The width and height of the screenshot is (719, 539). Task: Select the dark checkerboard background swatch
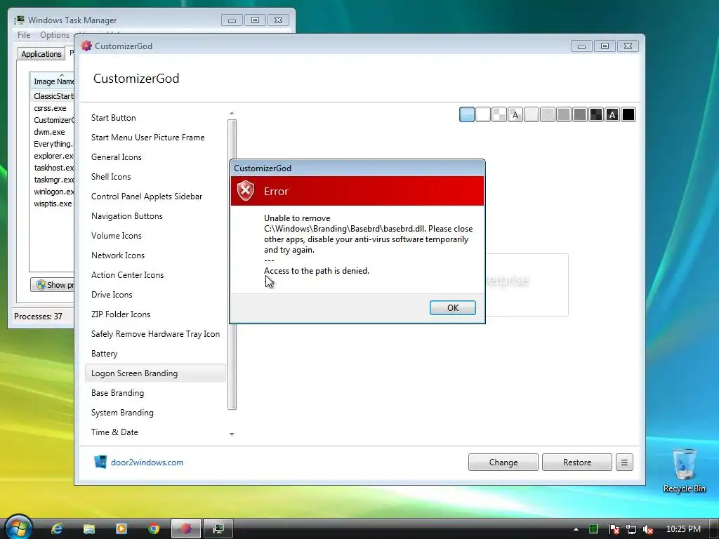tap(596, 114)
